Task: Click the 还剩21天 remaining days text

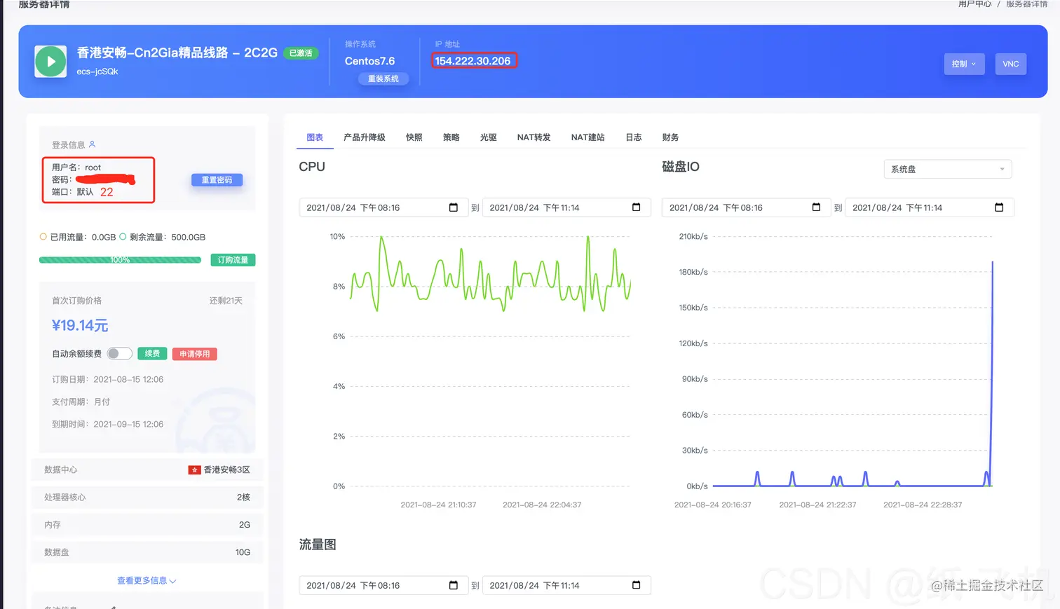Action: (226, 301)
